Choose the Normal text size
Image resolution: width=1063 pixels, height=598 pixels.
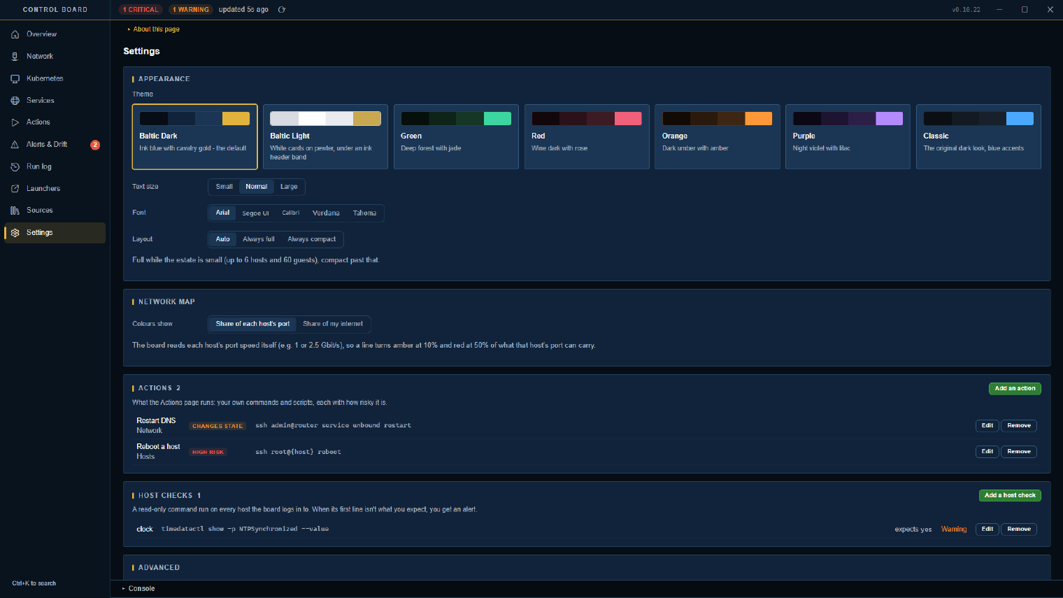click(256, 187)
